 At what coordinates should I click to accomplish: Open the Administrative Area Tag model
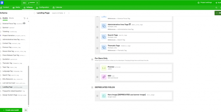coord(14,39)
